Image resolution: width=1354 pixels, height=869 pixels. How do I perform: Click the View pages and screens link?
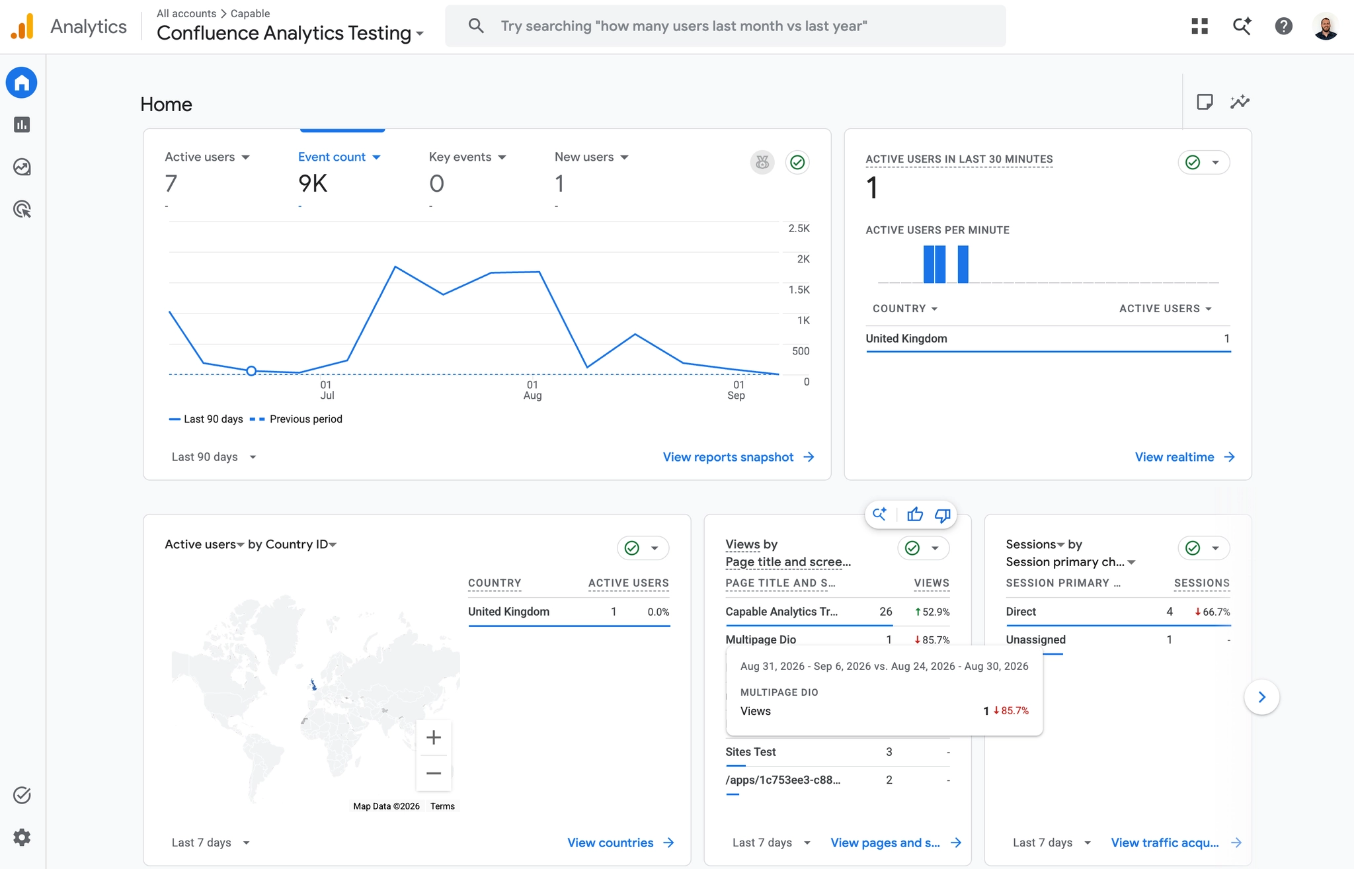pyautogui.click(x=896, y=843)
